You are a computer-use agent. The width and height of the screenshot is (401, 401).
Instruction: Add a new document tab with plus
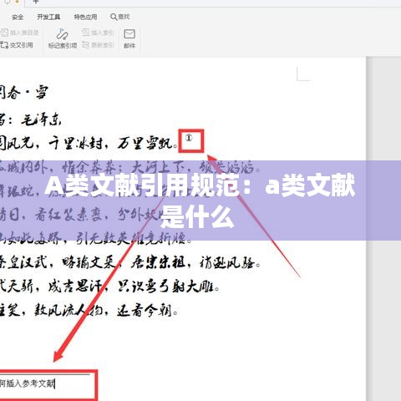point(35,2)
